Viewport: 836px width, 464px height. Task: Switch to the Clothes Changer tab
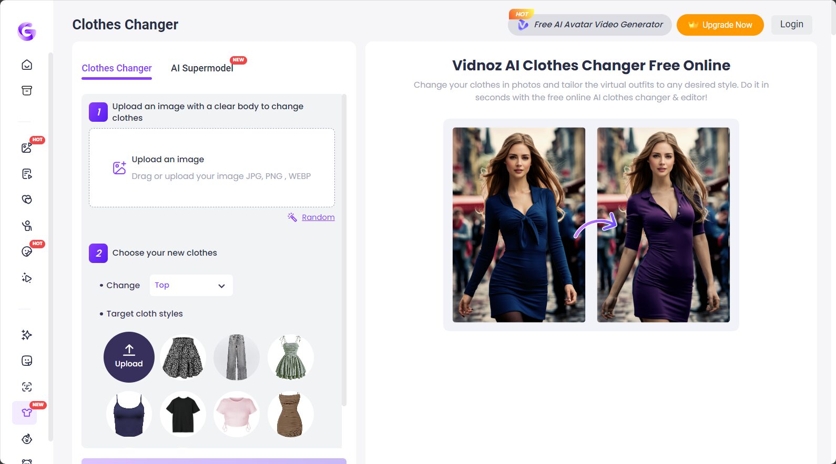tap(117, 68)
